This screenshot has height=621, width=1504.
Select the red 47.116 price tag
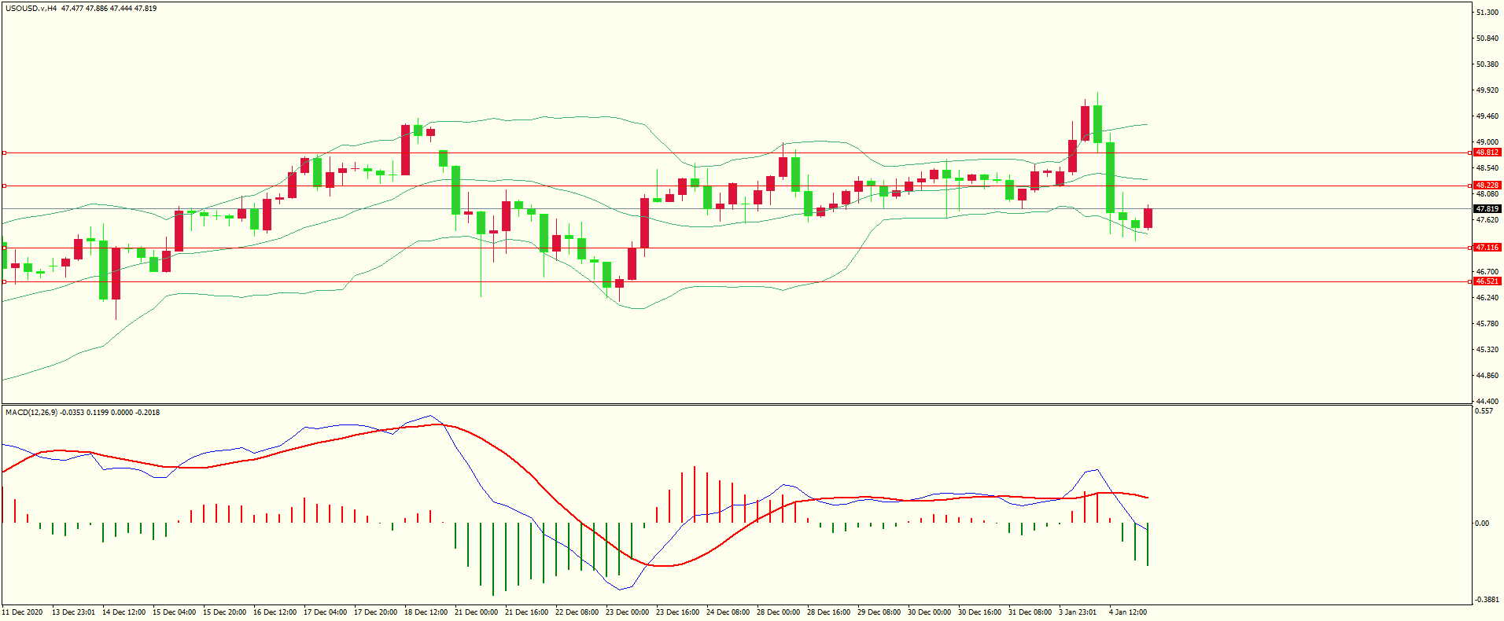[1487, 248]
